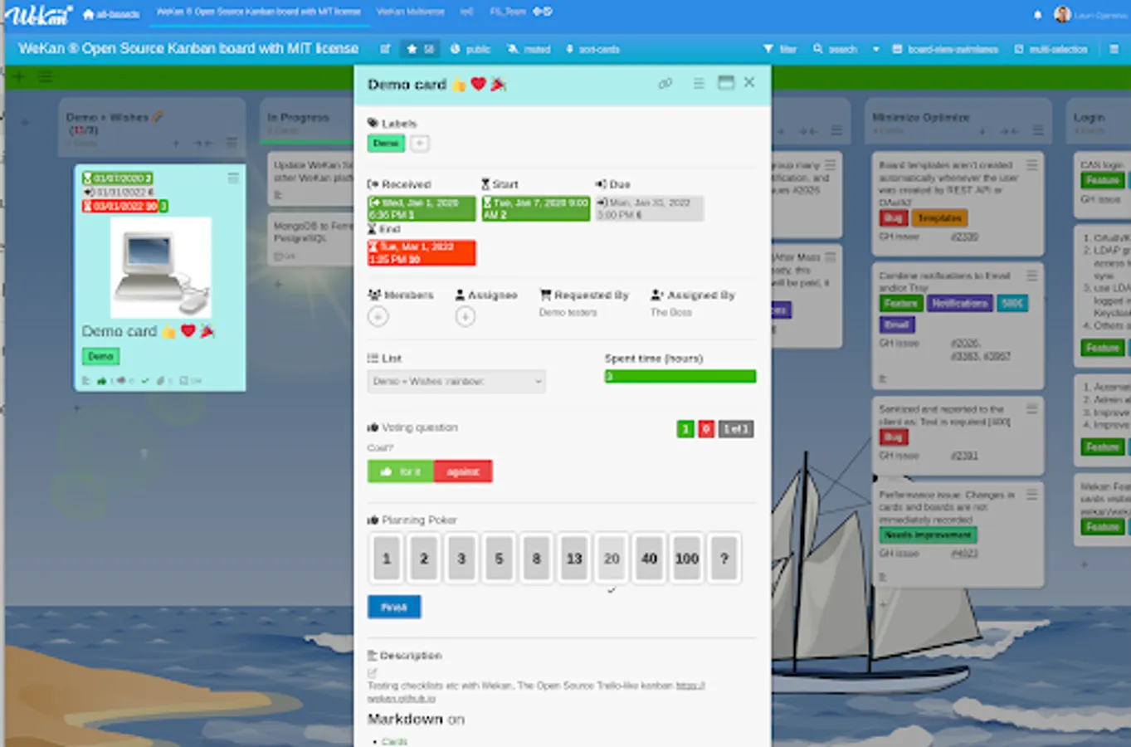
Task: Select the green Demo label
Action: click(386, 144)
